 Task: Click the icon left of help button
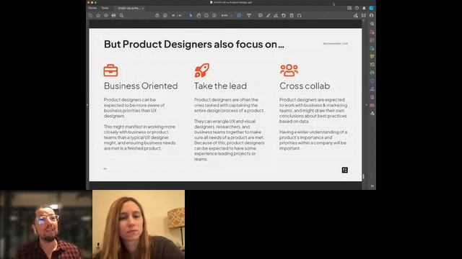tap(349, 8)
